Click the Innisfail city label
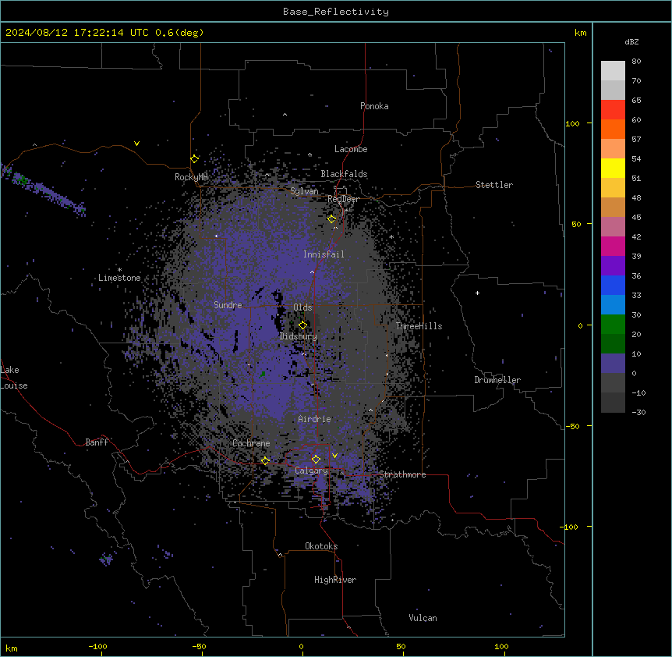 (324, 254)
